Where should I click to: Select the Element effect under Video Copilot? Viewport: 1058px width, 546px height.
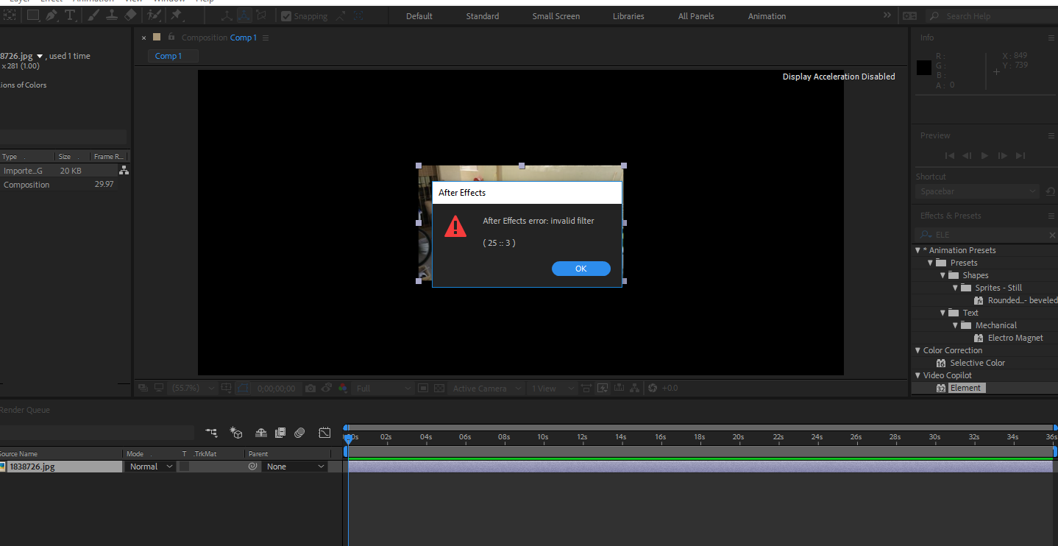click(x=965, y=388)
